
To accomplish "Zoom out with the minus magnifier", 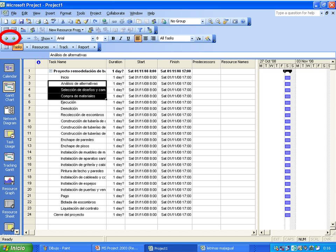I will [x=218, y=21].
